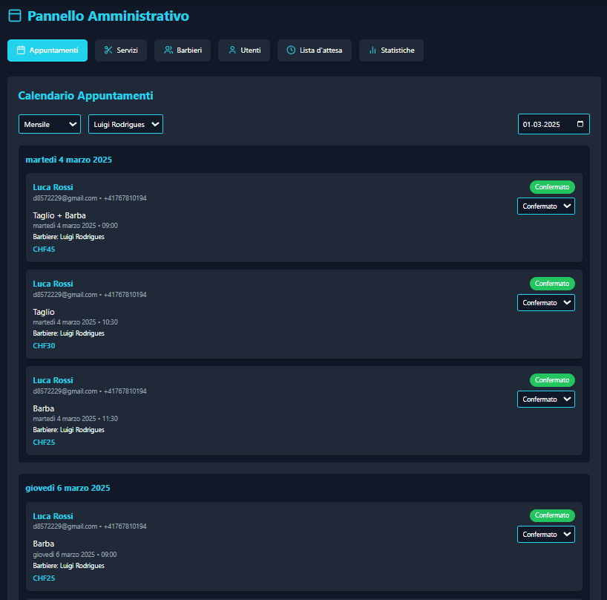Open the Barbieri tab
The height and width of the screenshot is (600, 607).
tap(183, 50)
